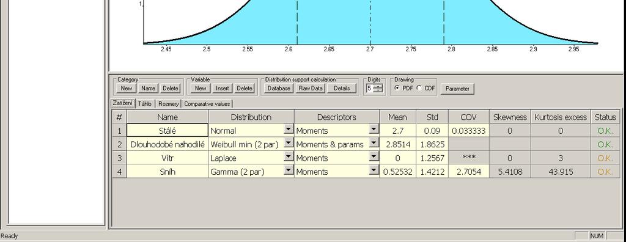Screen dimensions: 626x242
Task: Open the distribution Database
Action: point(279,88)
